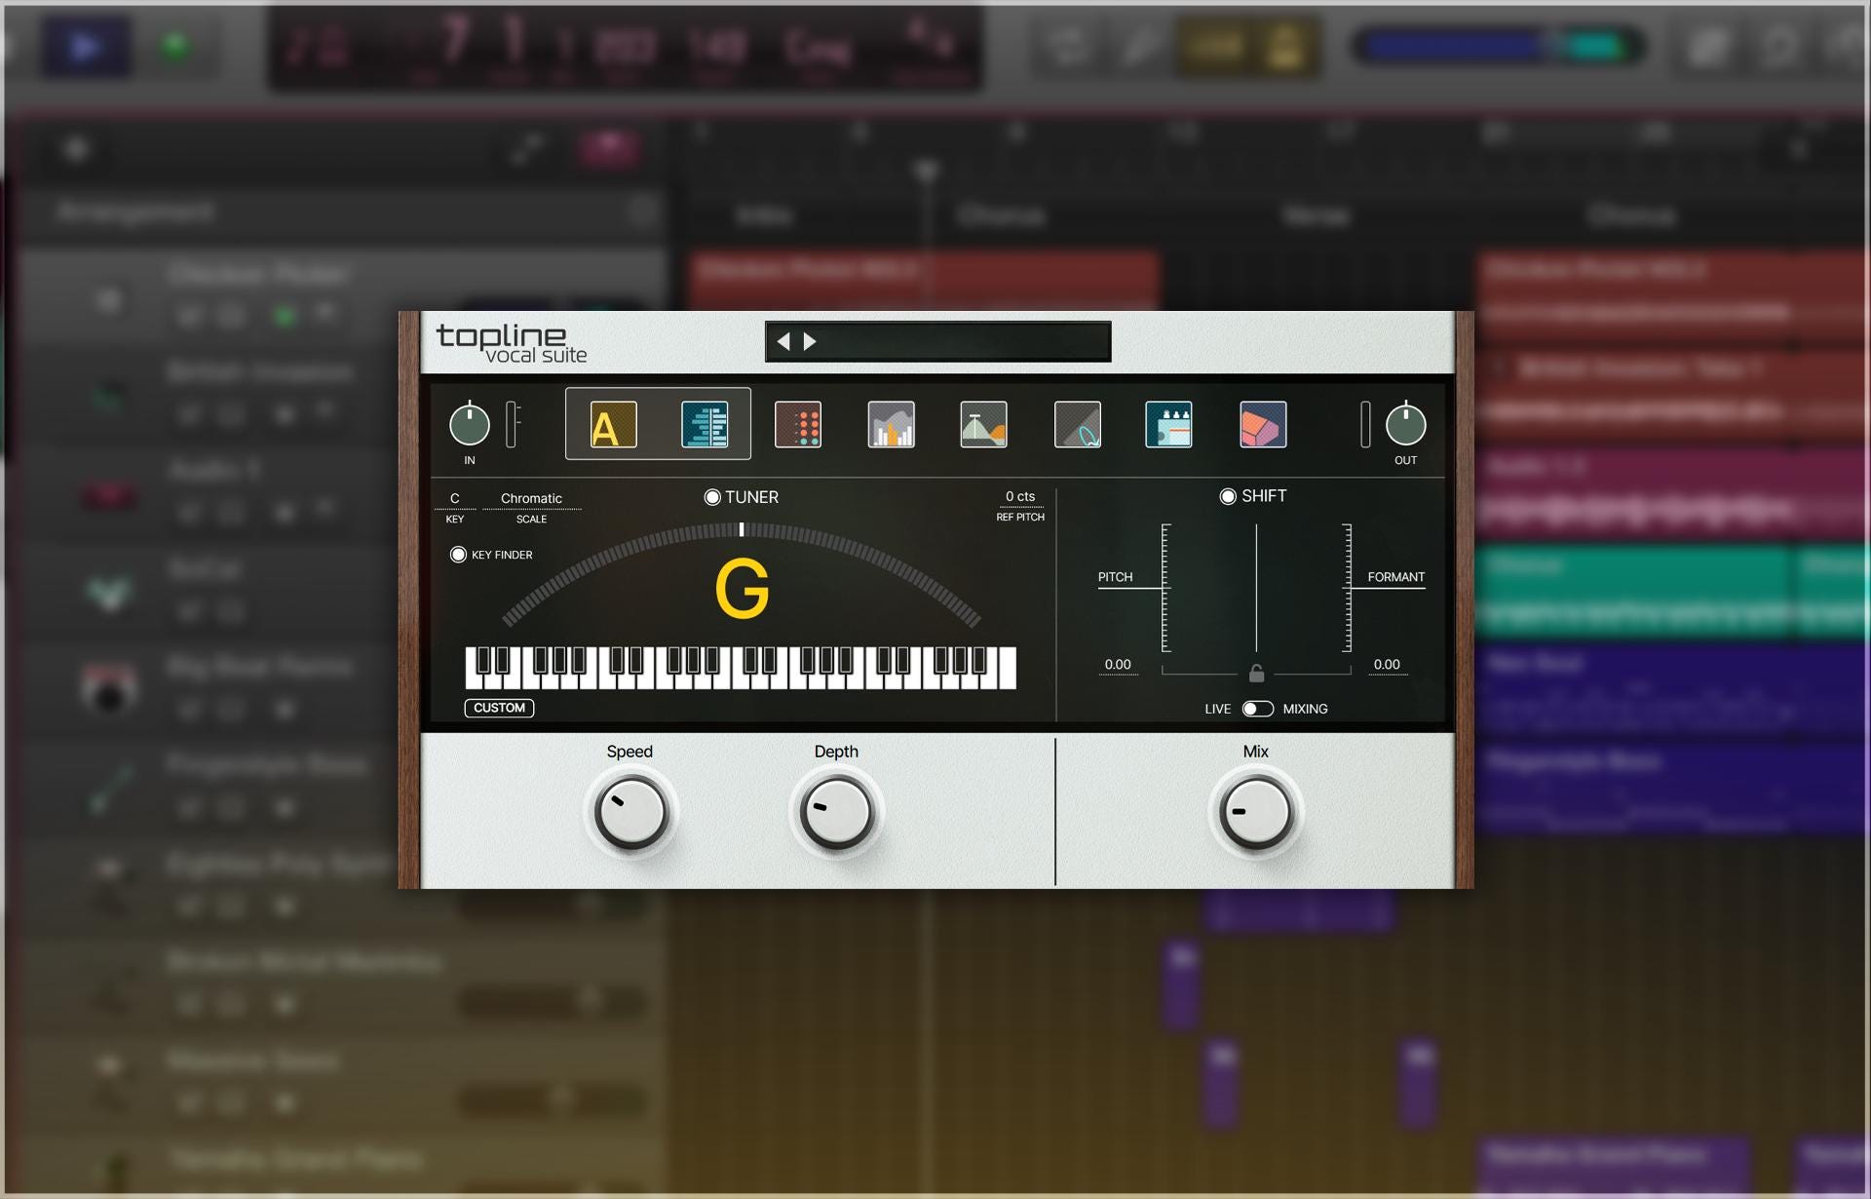This screenshot has width=1871, height=1199.
Task: Click the blurred play button in the DAW transport
Action: click(x=86, y=46)
